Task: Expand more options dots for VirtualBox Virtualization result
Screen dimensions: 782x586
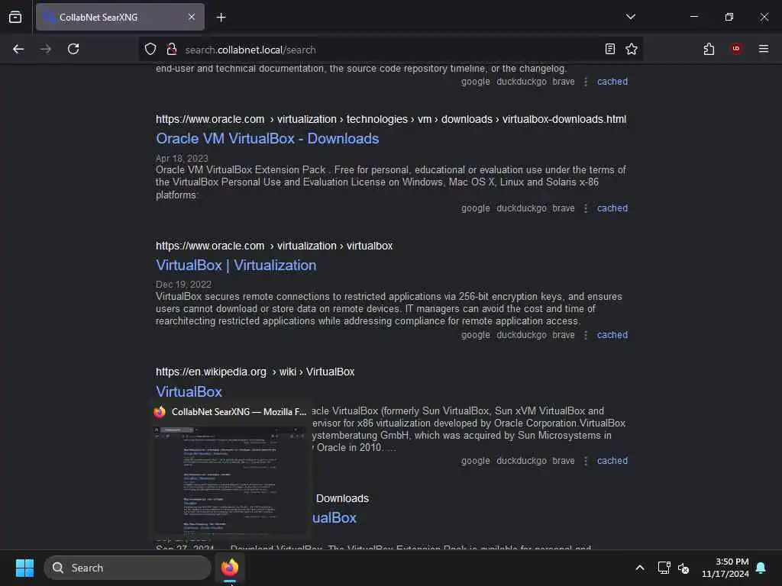Action: (x=586, y=335)
